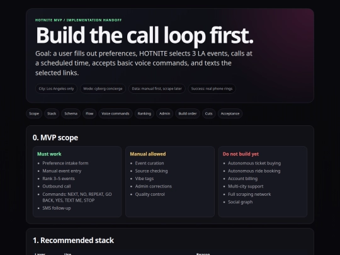The width and height of the screenshot is (340, 255).
Task: Click 'Admin corrections' list item
Action: click(153, 186)
